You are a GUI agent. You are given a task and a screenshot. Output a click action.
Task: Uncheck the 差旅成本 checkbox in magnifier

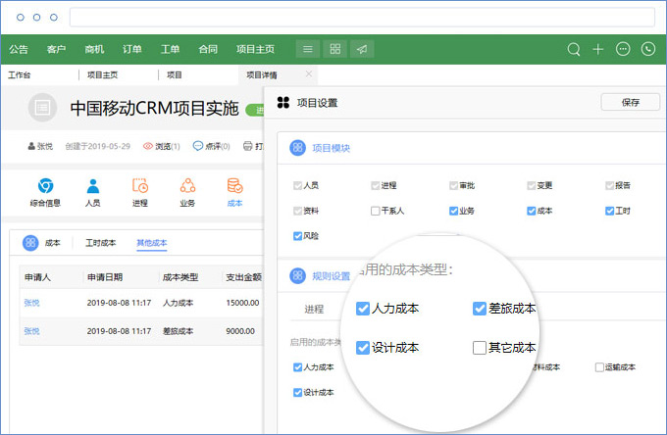480,309
